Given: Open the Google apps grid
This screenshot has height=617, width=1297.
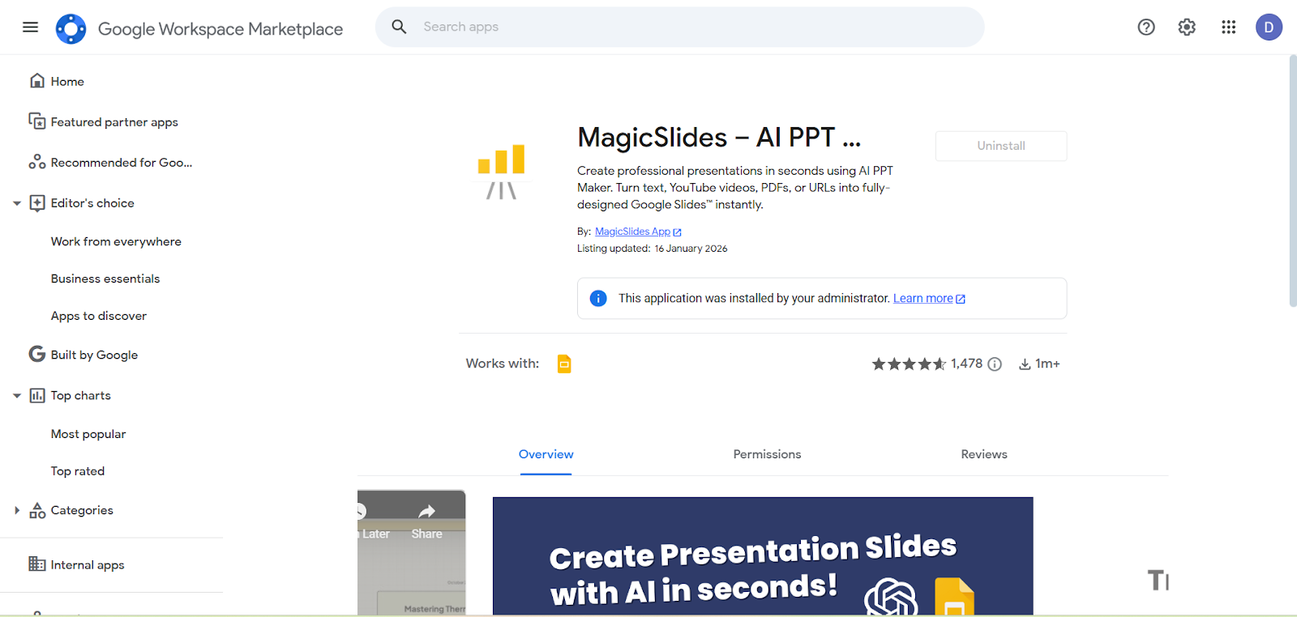Looking at the screenshot, I should pyautogui.click(x=1228, y=28).
